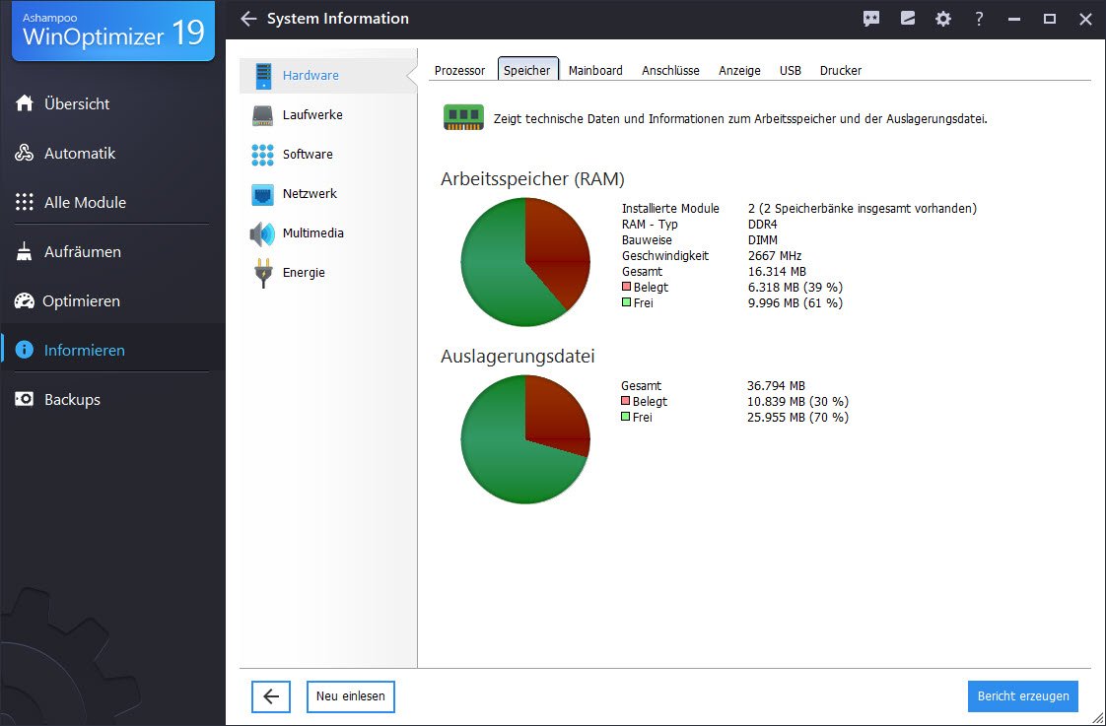
Task: Open the Mainboard tab
Action: [x=595, y=71]
